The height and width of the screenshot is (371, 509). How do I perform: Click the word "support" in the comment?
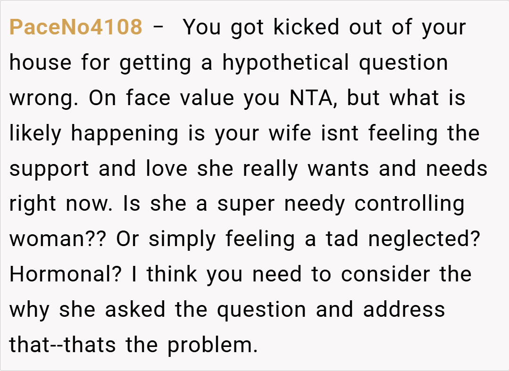click(x=49, y=169)
